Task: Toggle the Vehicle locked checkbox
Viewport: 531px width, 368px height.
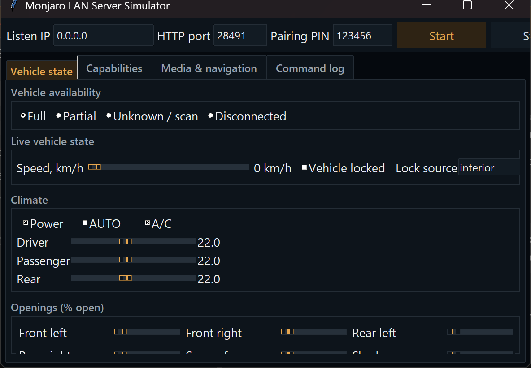Action: 343,168
